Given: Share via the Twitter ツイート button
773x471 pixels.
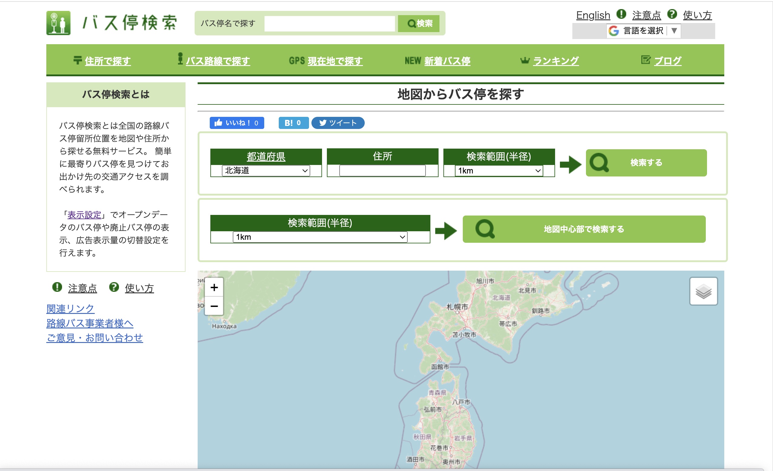Looking at the screenshot, I should click(x=337, y=123).
